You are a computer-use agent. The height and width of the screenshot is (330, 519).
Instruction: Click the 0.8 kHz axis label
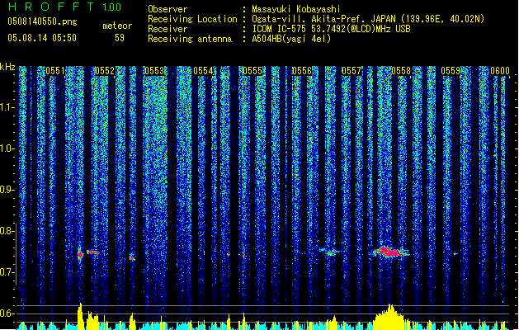[7, 231]
